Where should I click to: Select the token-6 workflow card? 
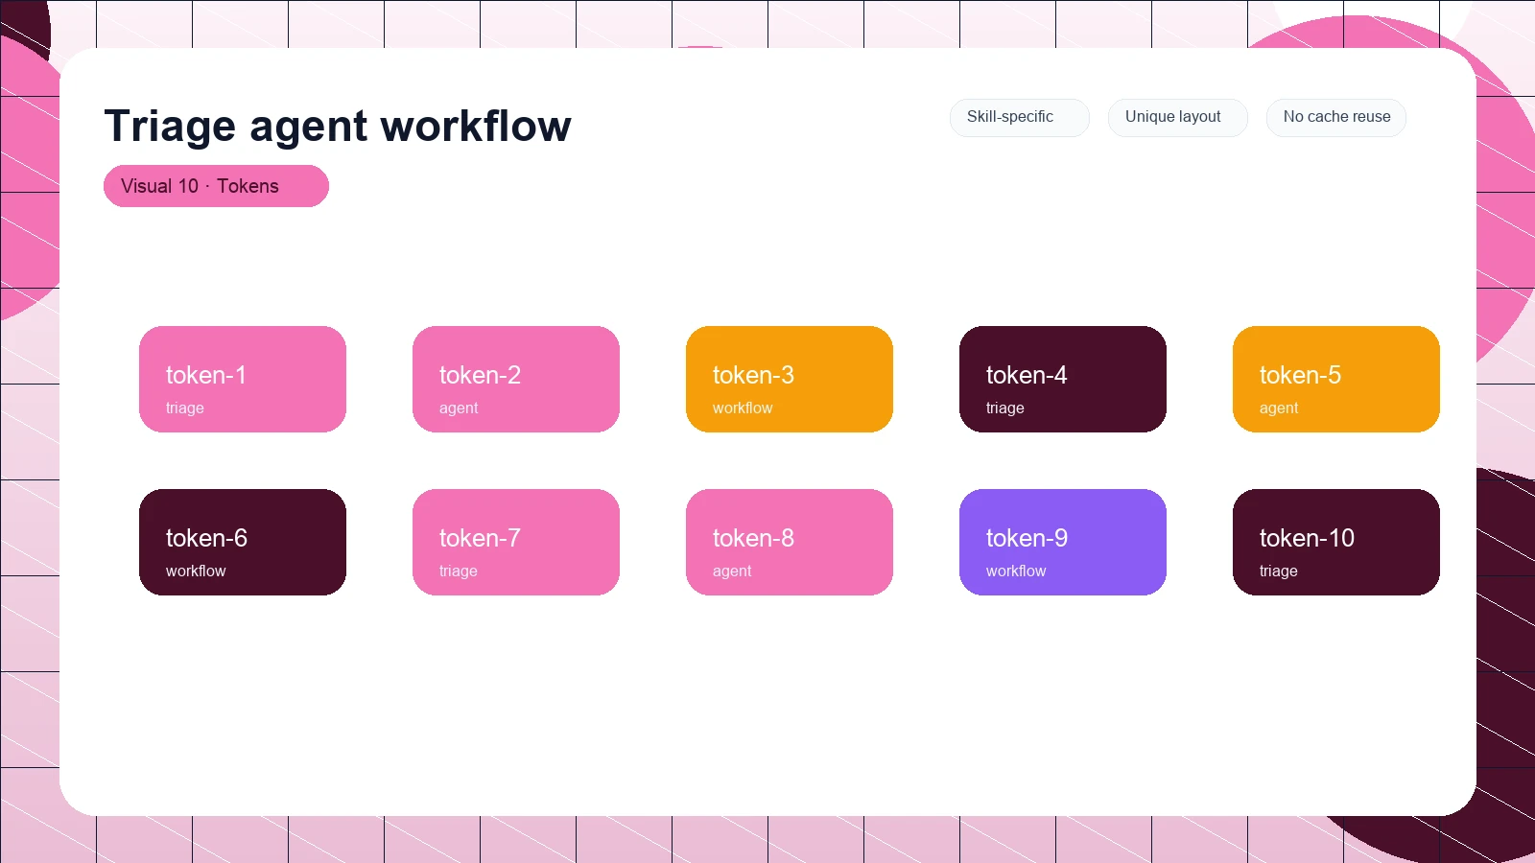(243, 542)
